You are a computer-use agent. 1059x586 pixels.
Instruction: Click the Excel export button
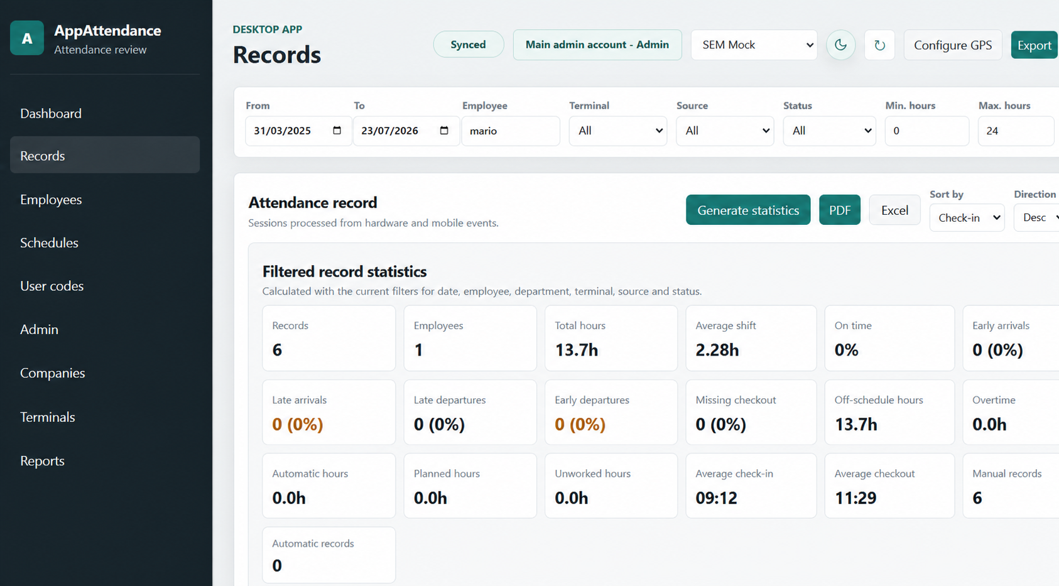894,210
